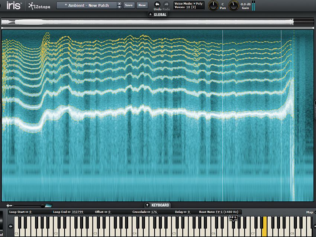Click the zoom waveform icon beside the zoom slider
The width and height of the screenshot is (316, 237).
[x=9, y=205]
